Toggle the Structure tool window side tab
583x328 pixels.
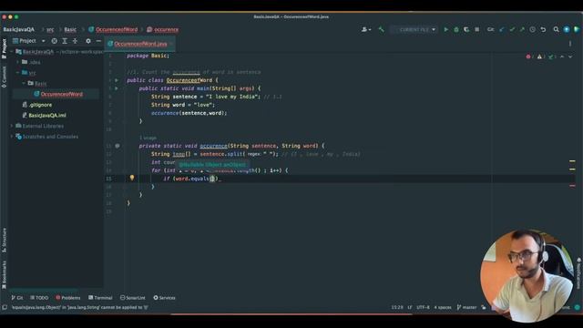click(x=4, y=241)
